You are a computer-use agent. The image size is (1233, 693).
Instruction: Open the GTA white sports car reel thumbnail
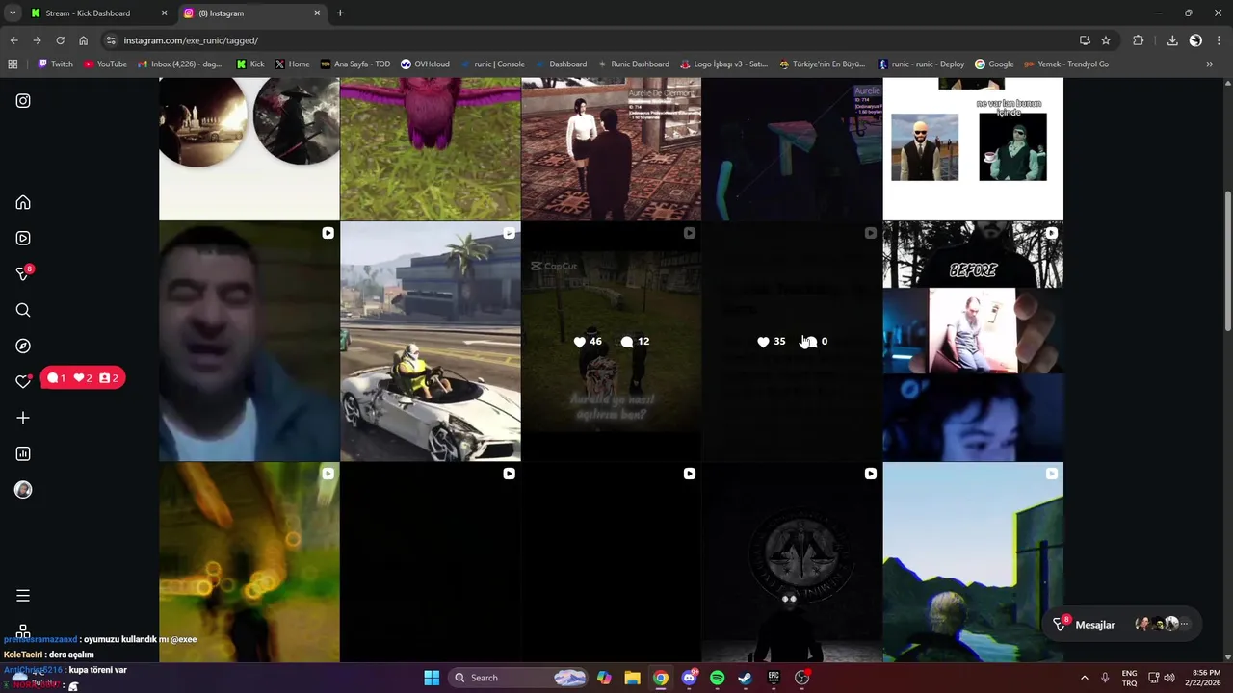click(431, 342)
